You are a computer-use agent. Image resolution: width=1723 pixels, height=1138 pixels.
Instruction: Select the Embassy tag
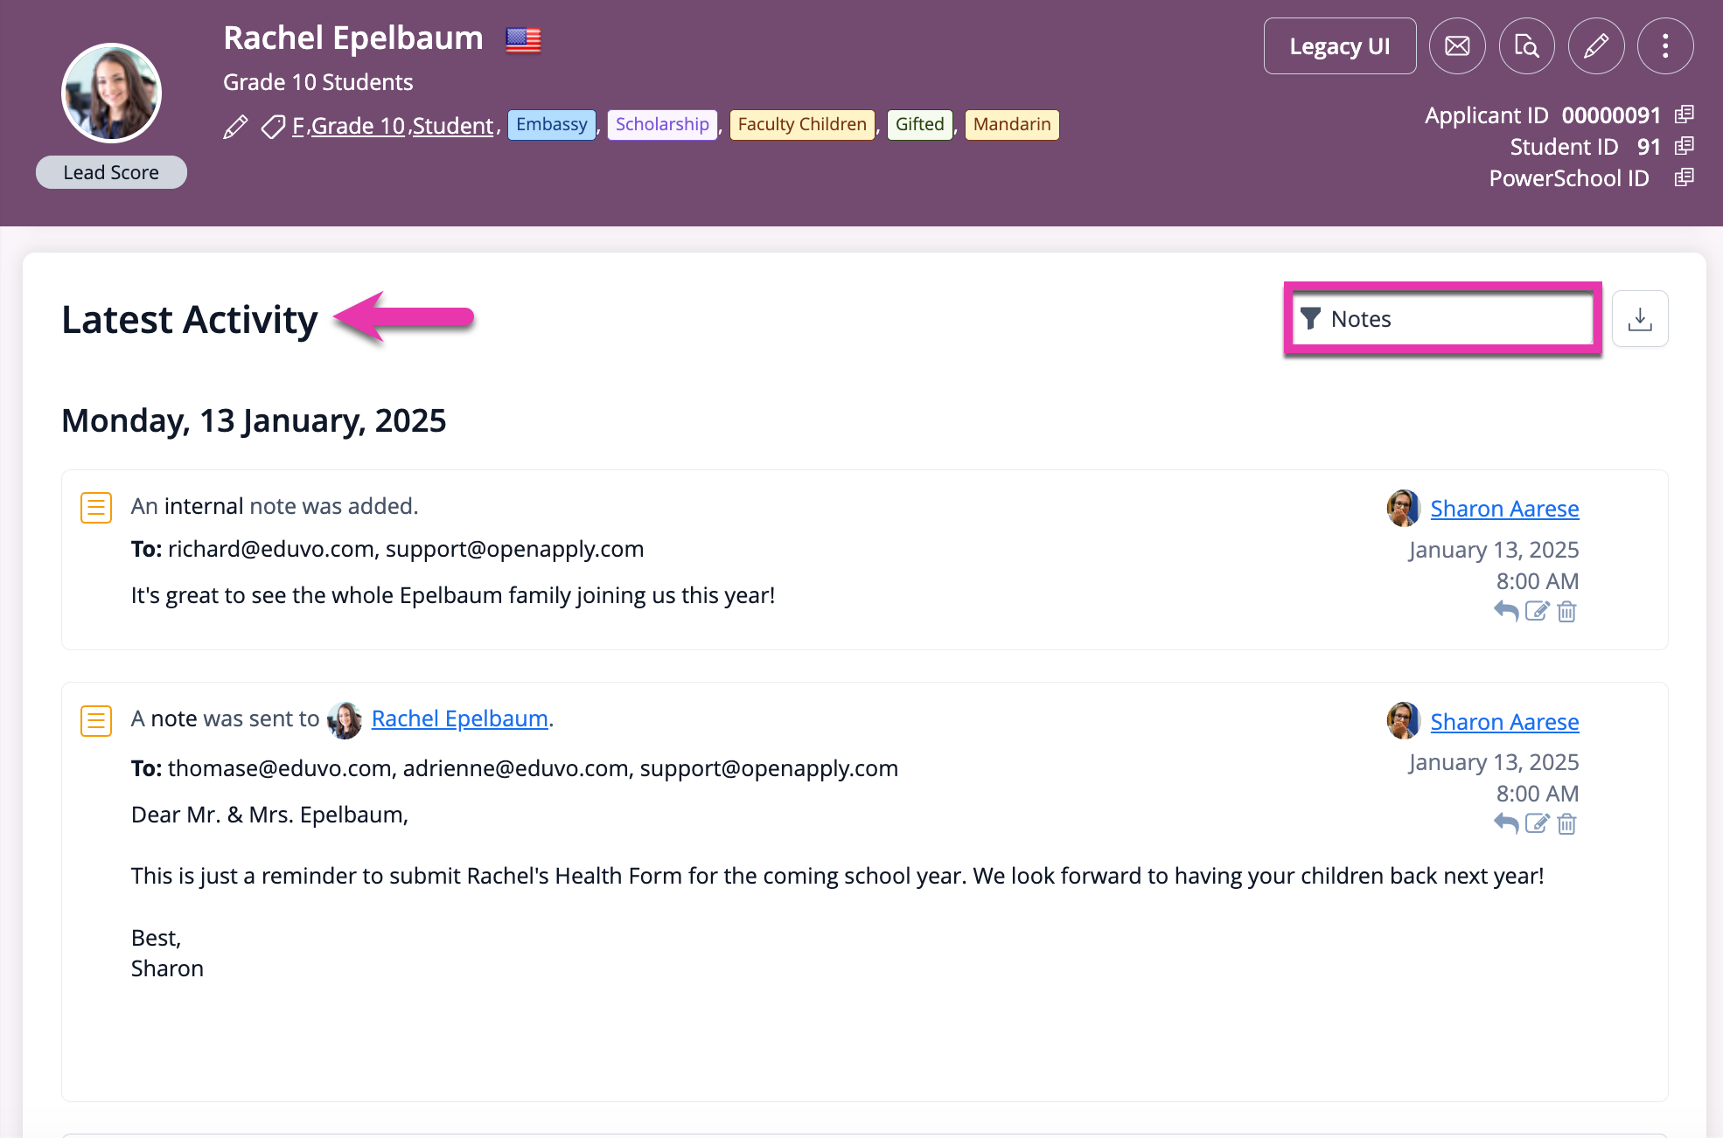(552, 124)
